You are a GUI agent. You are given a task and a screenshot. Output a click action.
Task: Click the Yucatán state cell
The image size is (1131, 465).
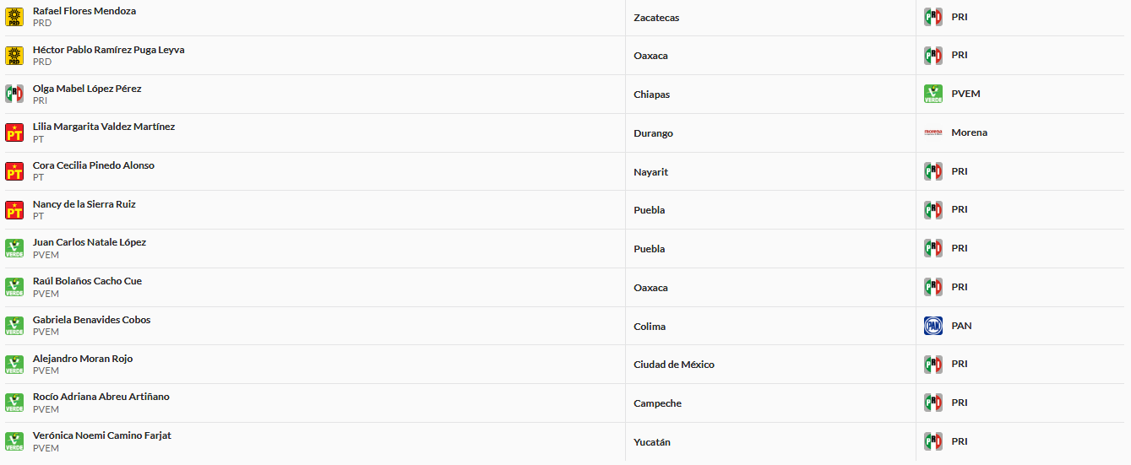[x=651, y=442]
